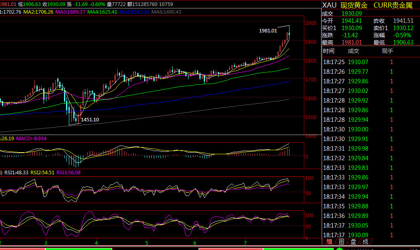Open the 图 chart tab

[x=341, y=242]
